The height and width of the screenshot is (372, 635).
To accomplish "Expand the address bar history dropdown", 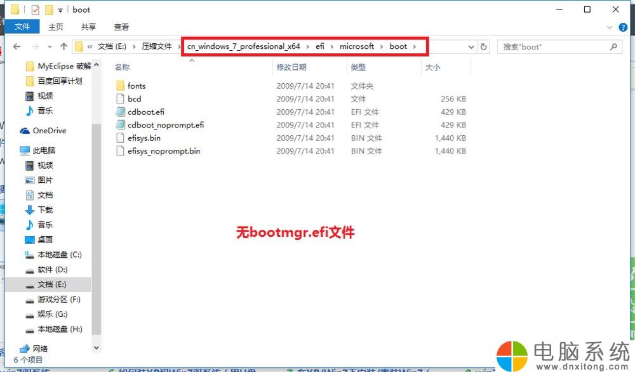I will click(x=471, y=47).
